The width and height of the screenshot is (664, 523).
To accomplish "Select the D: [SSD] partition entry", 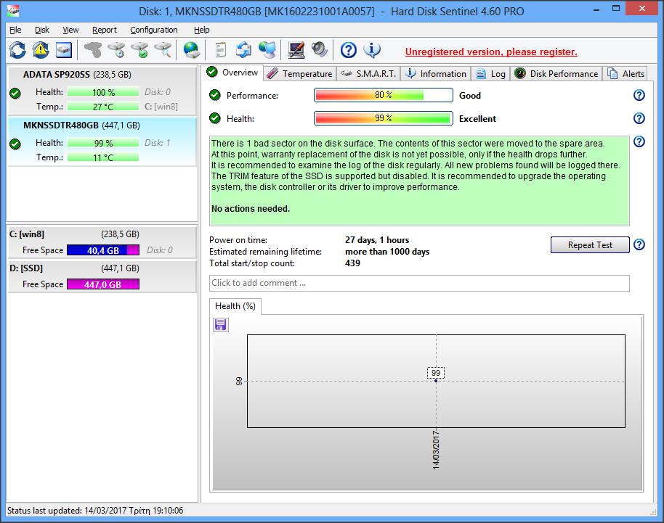I will tap(102, 276).
